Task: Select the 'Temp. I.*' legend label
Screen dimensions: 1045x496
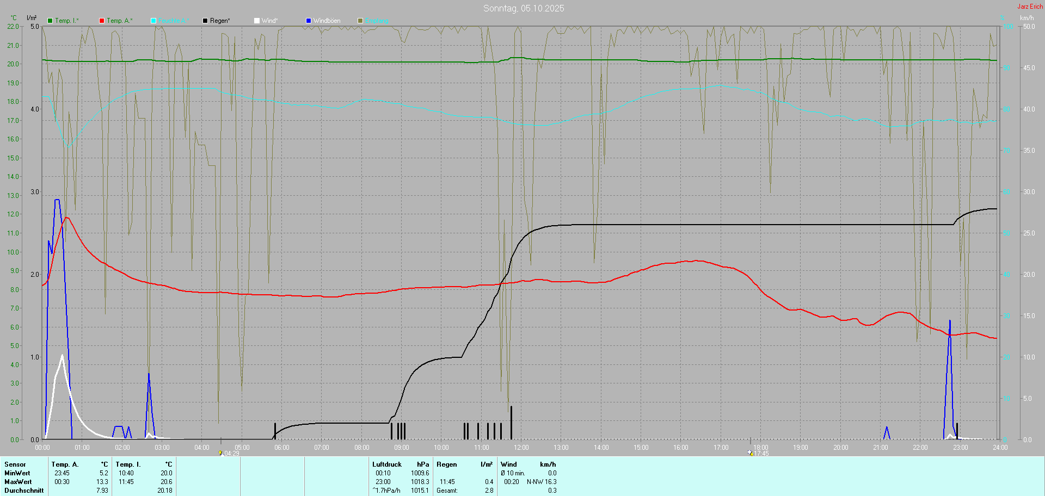Action: point(67,21)
